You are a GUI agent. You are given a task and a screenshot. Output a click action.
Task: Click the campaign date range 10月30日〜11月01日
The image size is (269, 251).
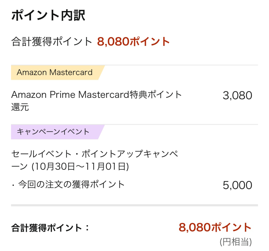click(80, 167)
